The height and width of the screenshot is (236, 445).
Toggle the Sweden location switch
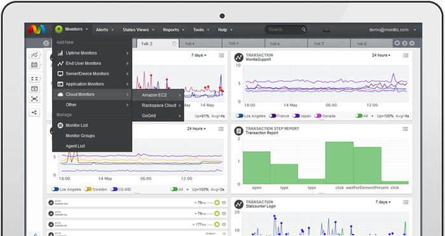click(x=88, y=189)
